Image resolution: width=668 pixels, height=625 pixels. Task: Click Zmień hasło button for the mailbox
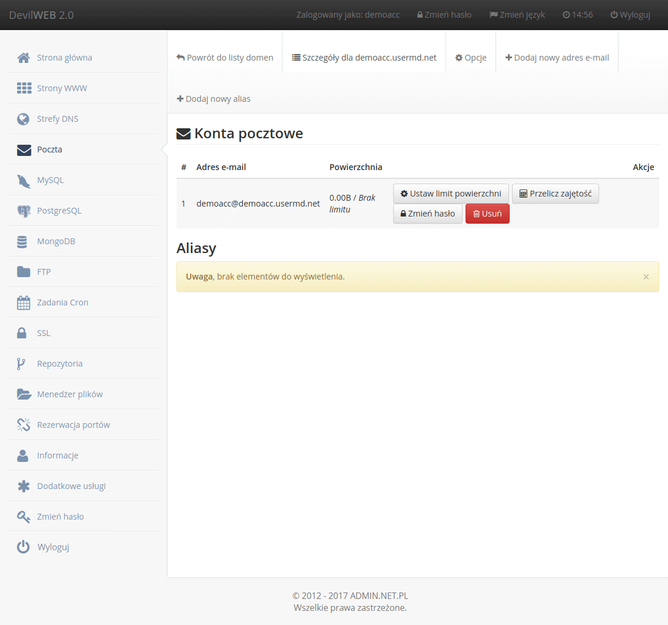point(427,214)
